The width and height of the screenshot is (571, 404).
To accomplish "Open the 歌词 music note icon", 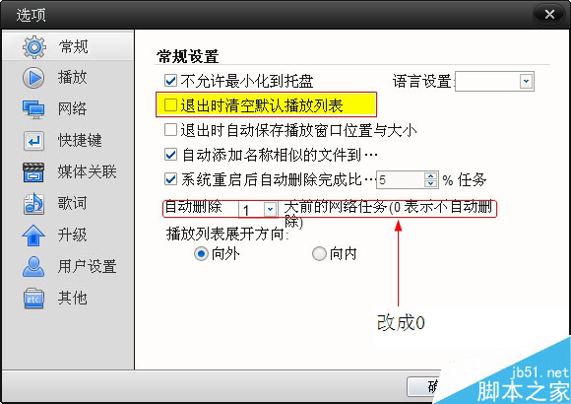I will (33, 204).
